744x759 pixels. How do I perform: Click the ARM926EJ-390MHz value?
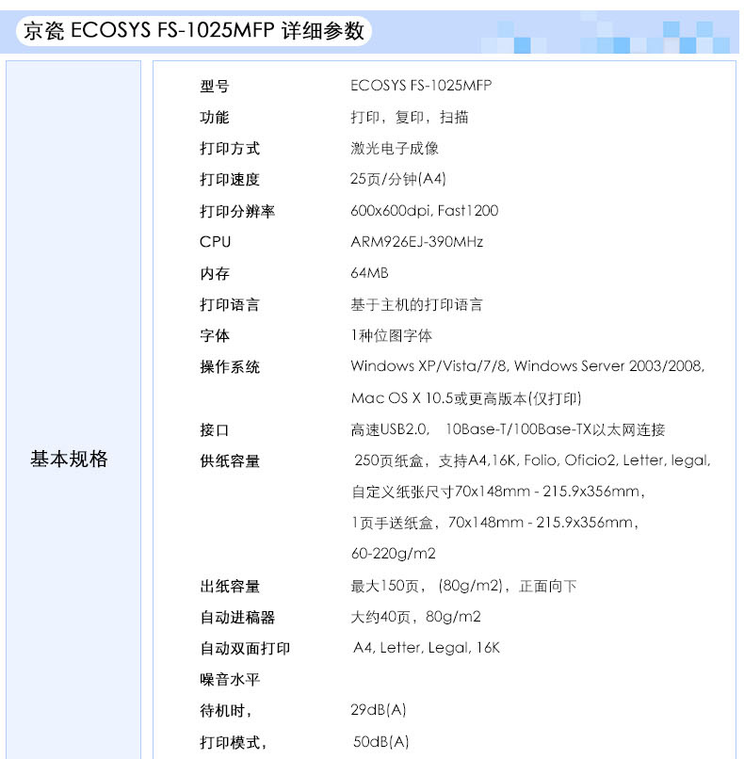416,242
